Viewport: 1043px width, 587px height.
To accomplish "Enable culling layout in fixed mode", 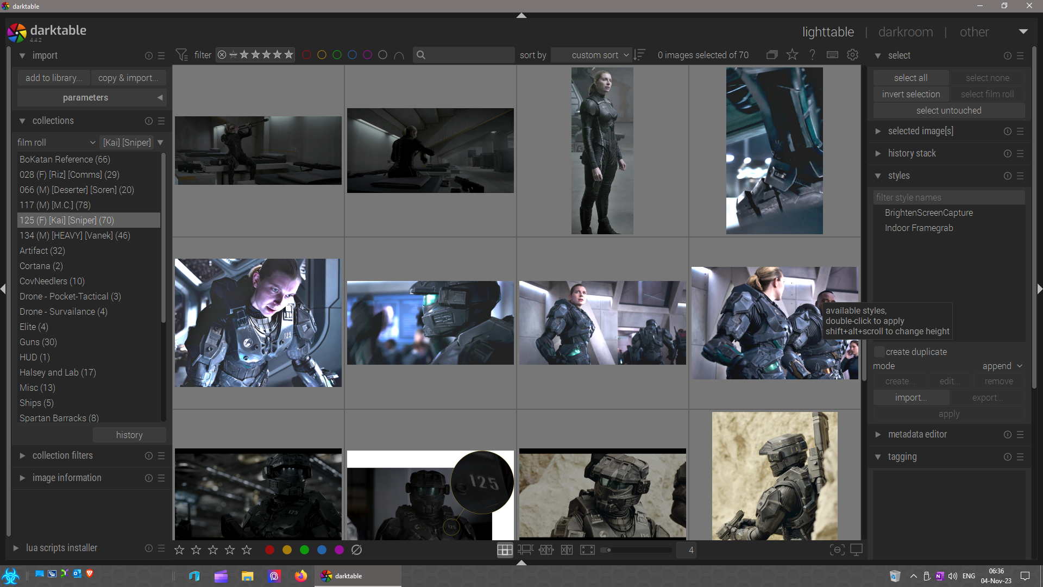I will click(x=546, y=550).
